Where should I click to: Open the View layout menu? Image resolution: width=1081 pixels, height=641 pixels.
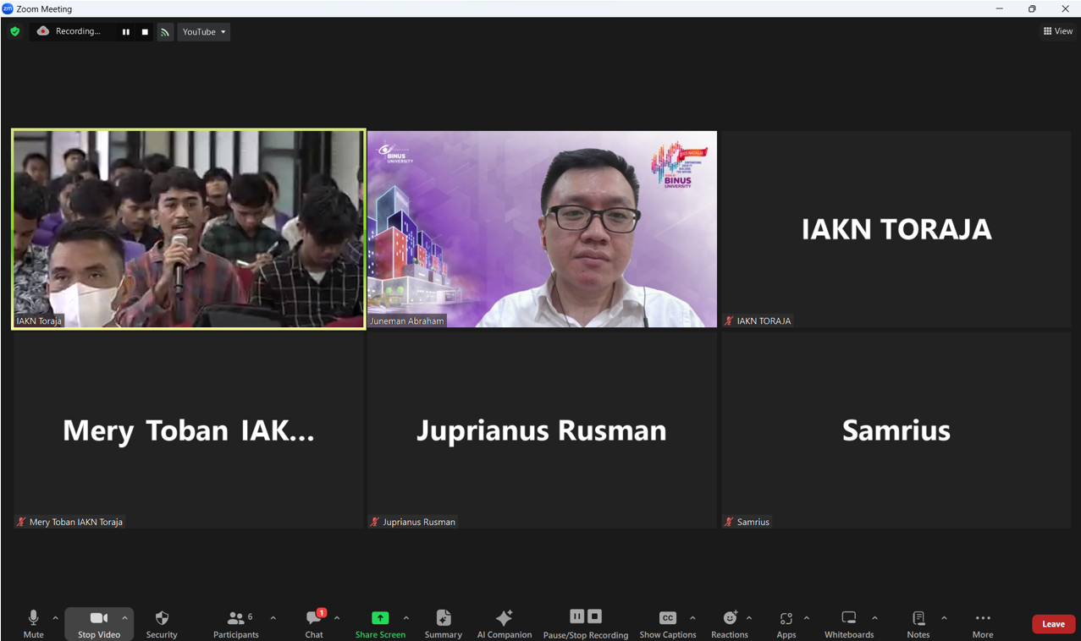[x=1058, y=31]
